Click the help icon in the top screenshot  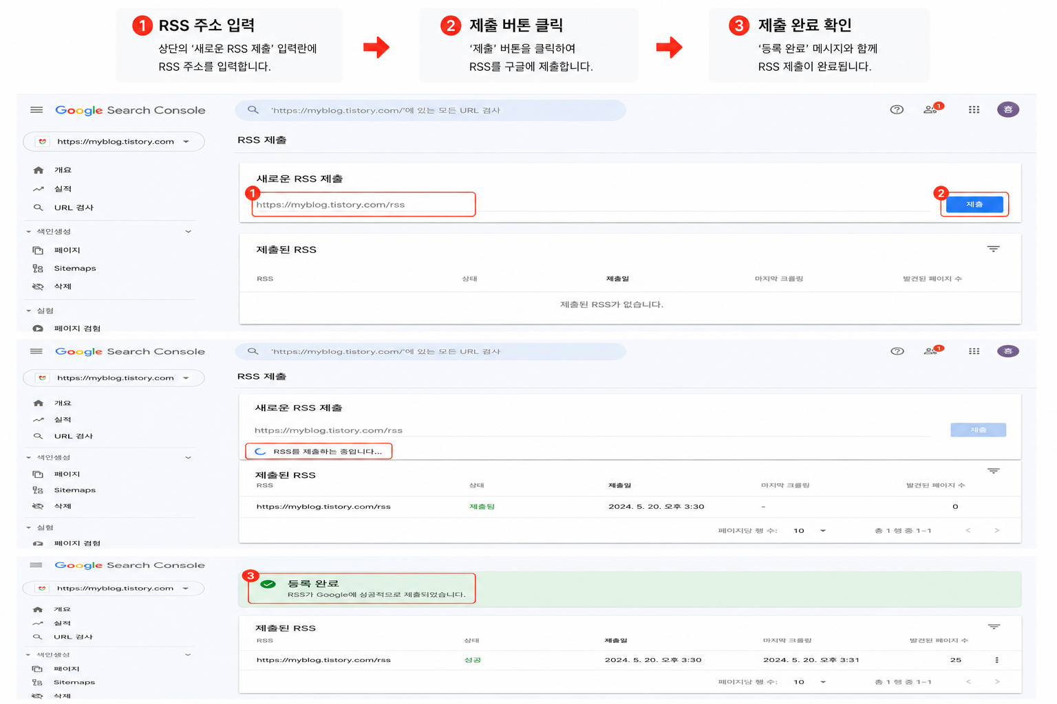pyautogui.click(x=897, y=110)
